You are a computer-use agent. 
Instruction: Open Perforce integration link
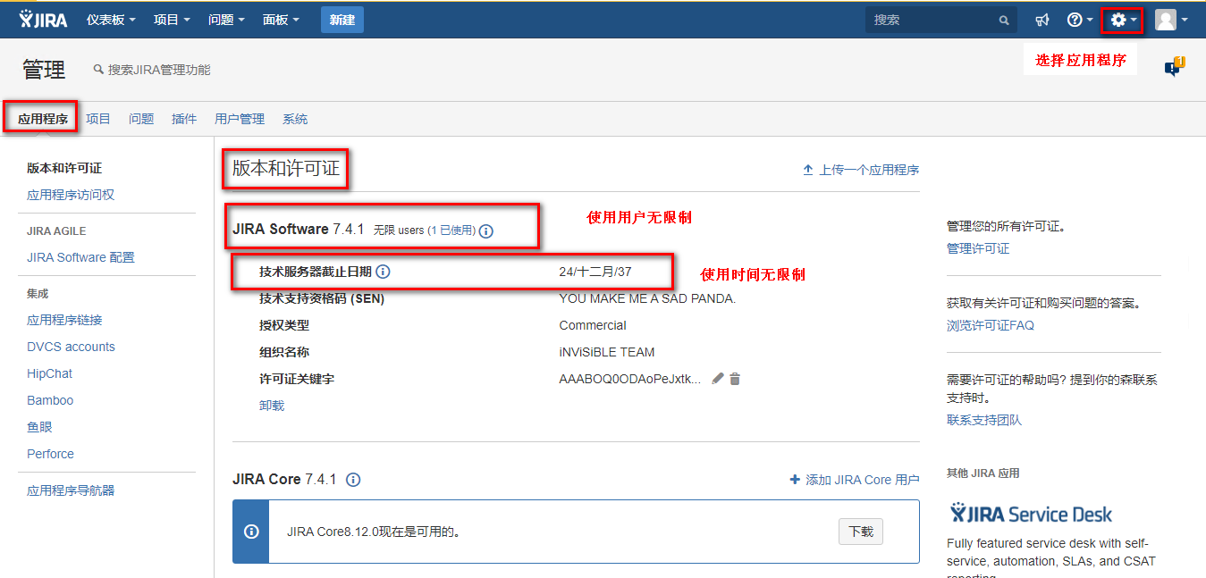pos(50,454)
